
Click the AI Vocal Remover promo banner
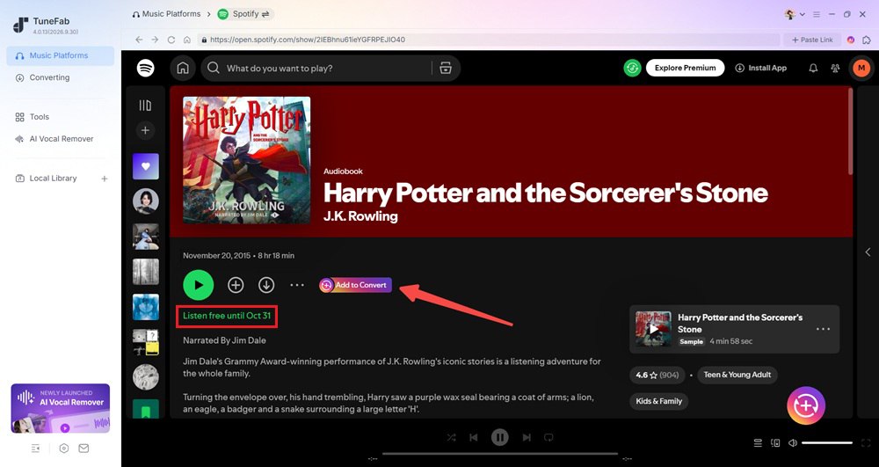point(61,408)
